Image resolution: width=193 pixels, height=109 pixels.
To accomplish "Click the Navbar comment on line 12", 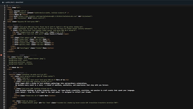I will 15,25.
